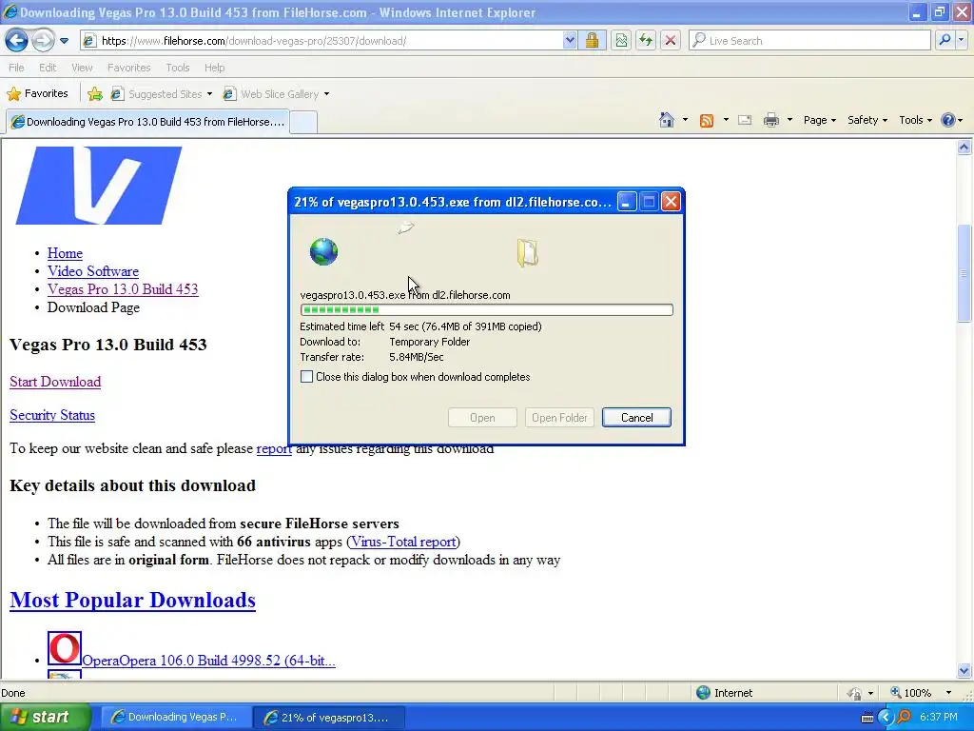
Task: Open the View menu
Action: click(82, 68)
